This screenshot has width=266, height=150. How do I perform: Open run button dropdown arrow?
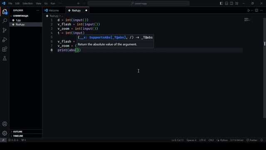[x=252, y=10]
